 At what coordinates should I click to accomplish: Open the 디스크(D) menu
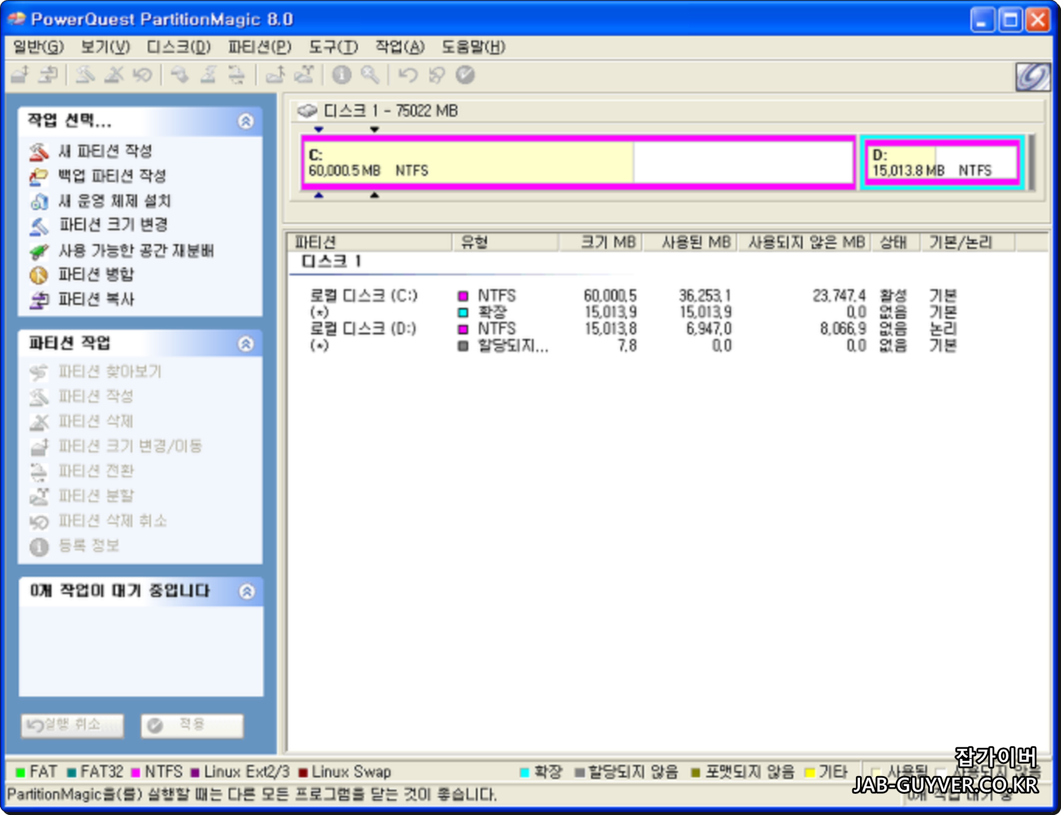point(179,47)
